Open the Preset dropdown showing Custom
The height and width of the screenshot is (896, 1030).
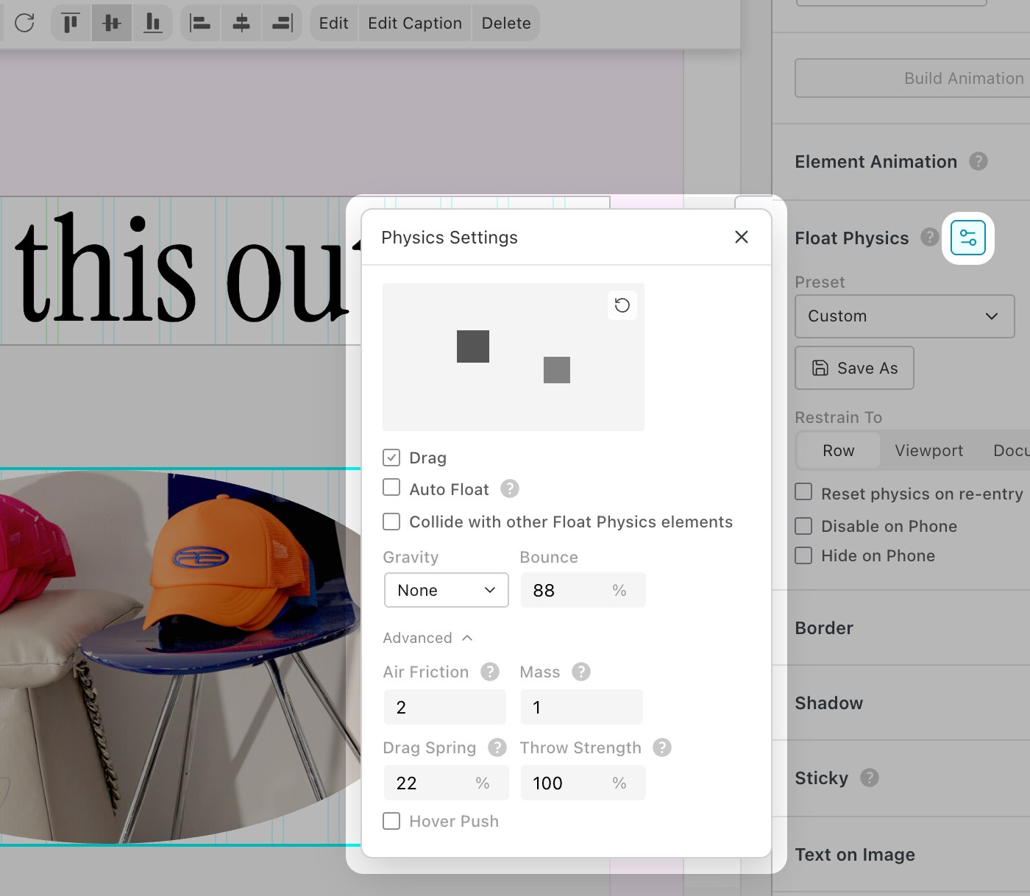click(x=905, y=316)
